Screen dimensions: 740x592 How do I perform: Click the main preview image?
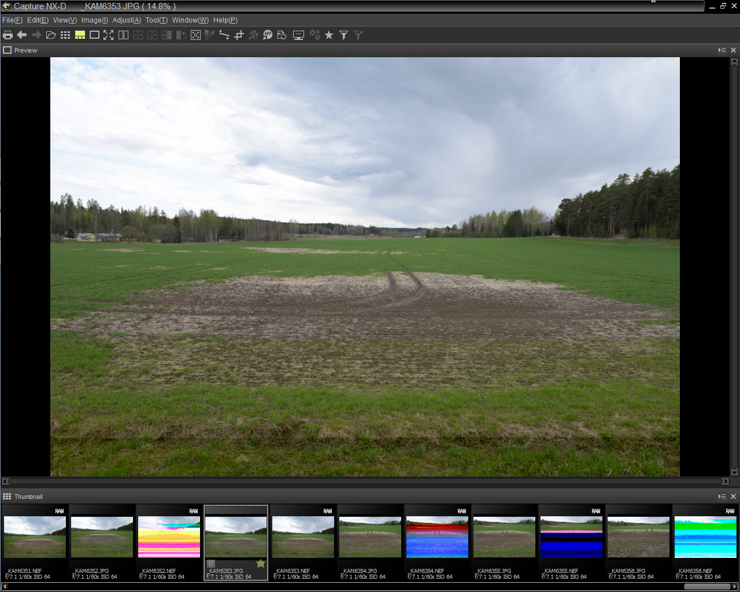(x=365, y=267)
